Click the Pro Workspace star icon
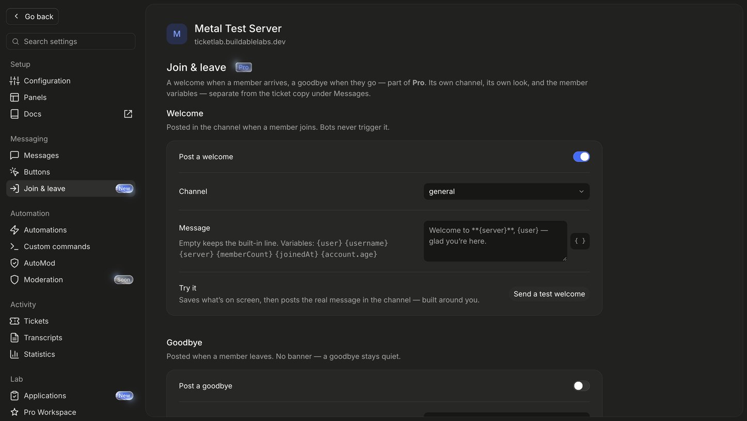The width and height of the screenshot is (747, 421). point(14,412)
